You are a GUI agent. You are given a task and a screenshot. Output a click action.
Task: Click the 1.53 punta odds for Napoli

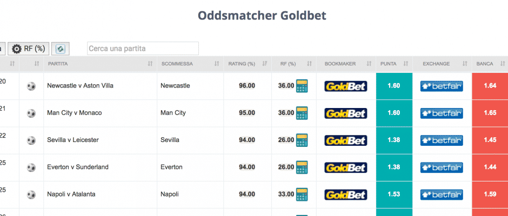click(x=394, y=194)
